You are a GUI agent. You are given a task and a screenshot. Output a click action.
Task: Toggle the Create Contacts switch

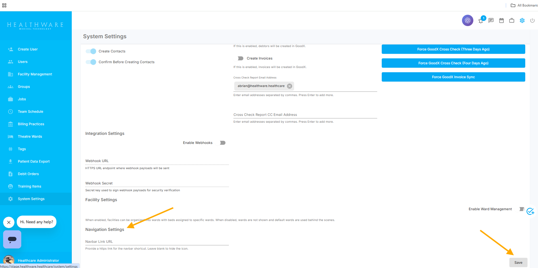[x=91, y=51]
